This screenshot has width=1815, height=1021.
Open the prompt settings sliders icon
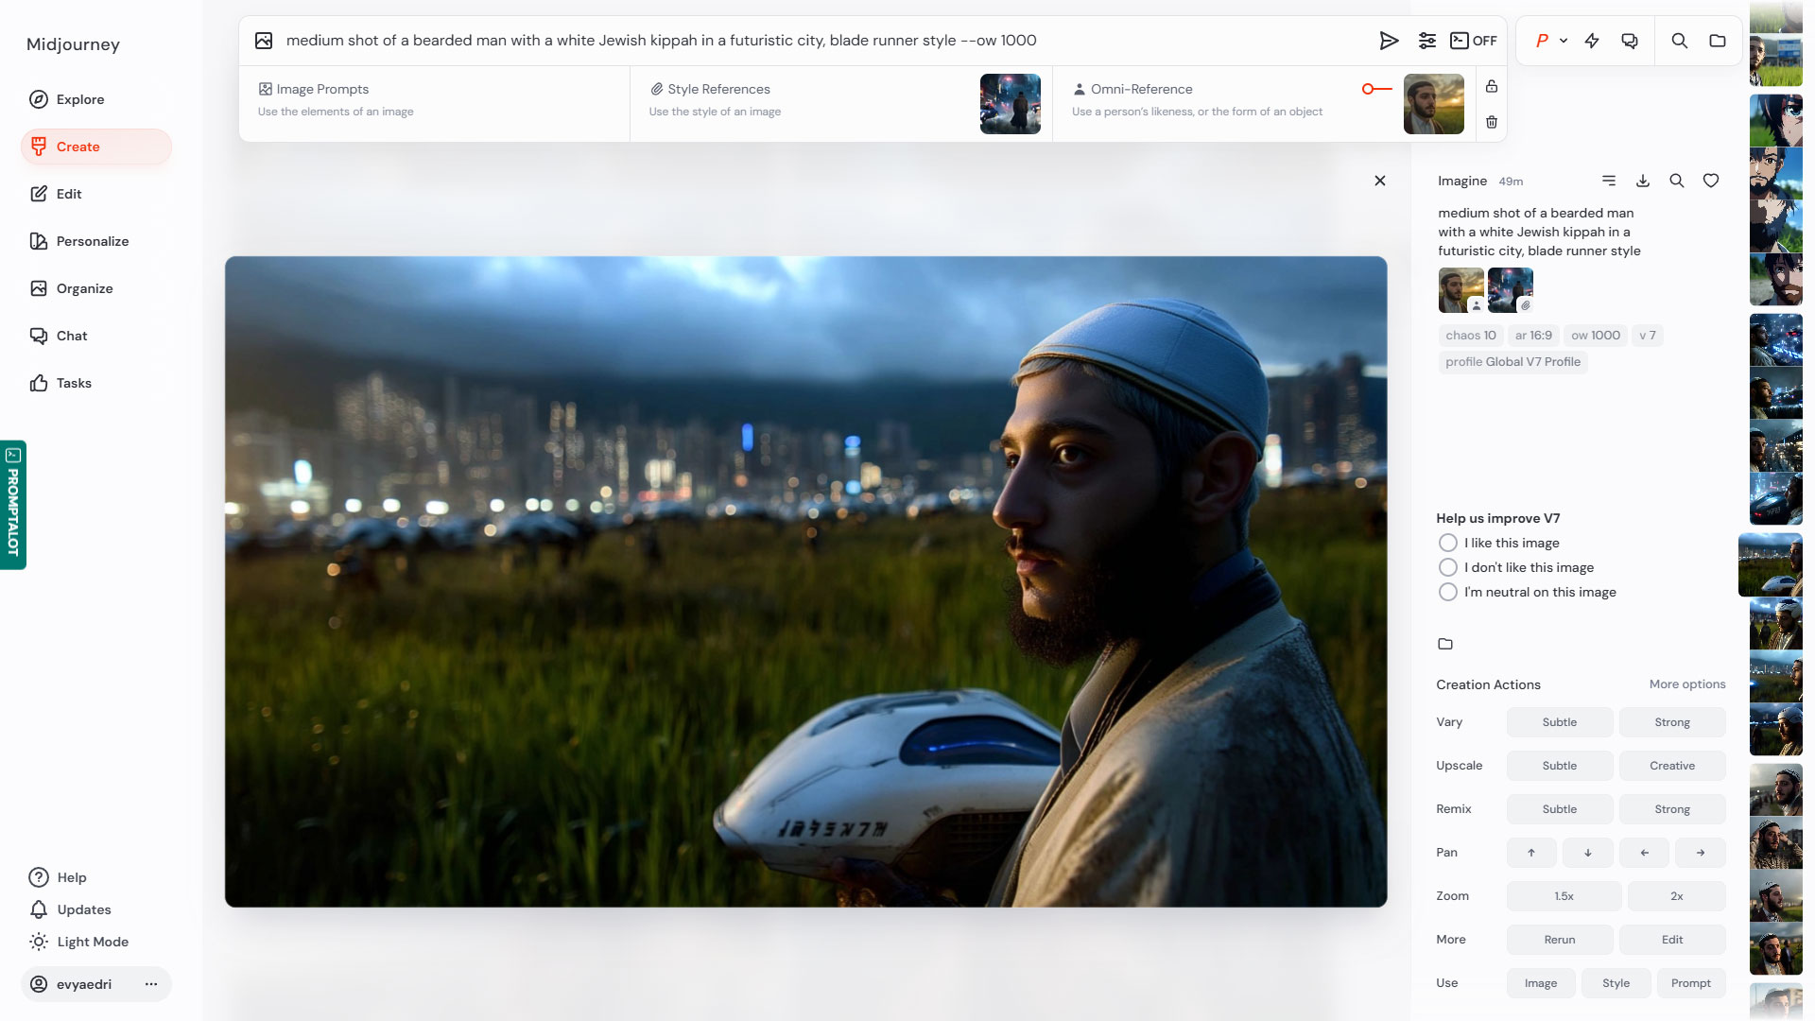(x=1427, y=41)
